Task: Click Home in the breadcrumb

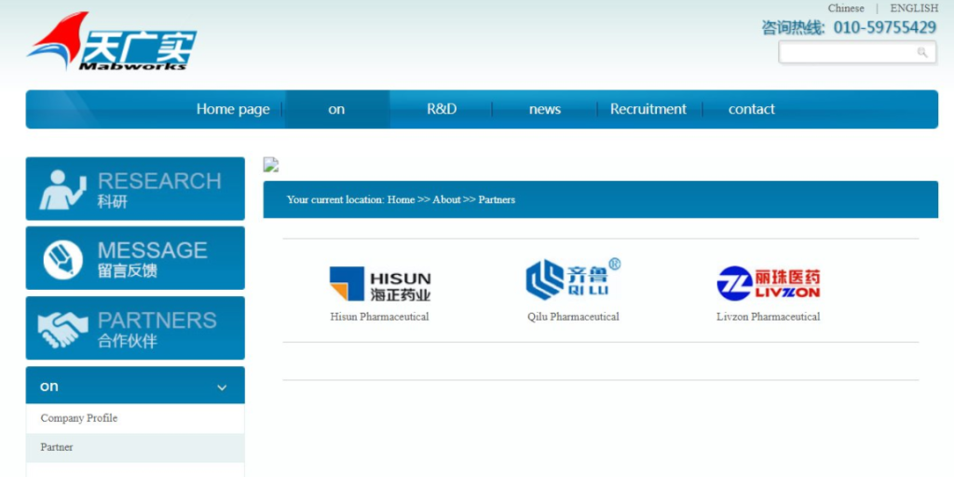Action: click(x=401, y=199)
